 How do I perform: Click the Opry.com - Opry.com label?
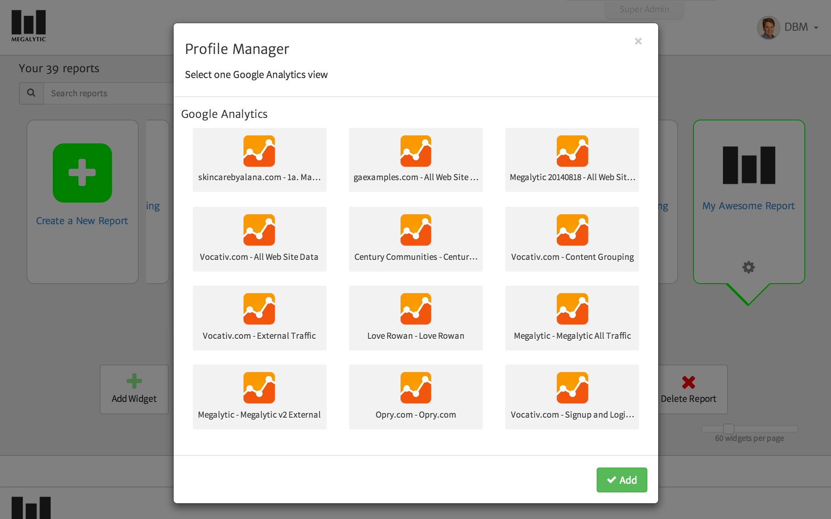point(416,415)
